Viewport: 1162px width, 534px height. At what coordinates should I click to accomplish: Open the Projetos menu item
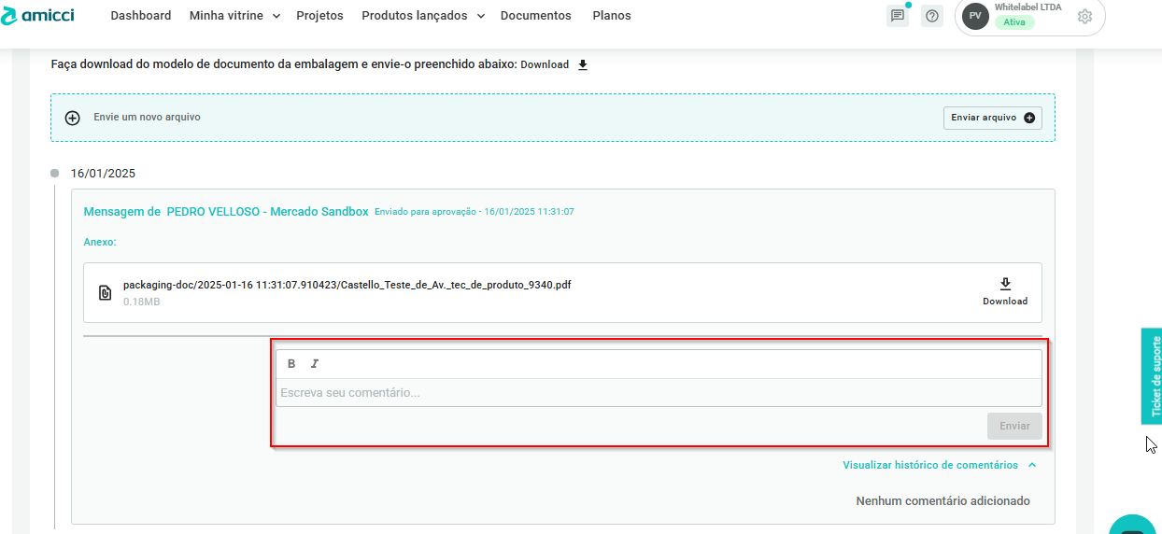[x=319, y=16]
